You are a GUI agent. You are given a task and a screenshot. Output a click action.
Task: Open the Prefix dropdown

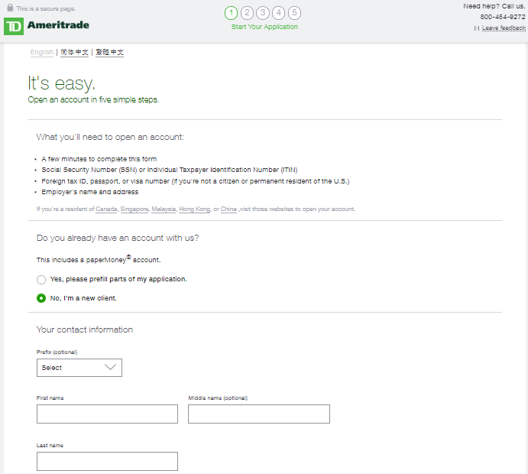pyautogui.click(x=79, y=368)
